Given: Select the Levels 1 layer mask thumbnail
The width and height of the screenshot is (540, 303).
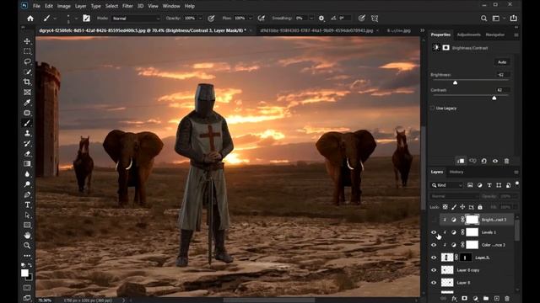Looking at the screenshot, I should pyautogui.click(x=472, y=232).
